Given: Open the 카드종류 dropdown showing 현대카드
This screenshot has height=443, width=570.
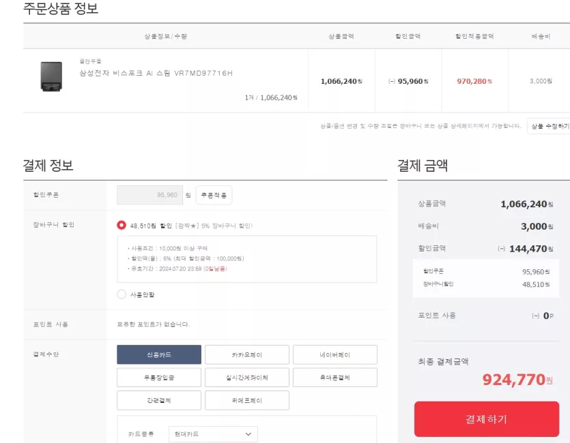Looking at the screenshot, I should point(213,434).
